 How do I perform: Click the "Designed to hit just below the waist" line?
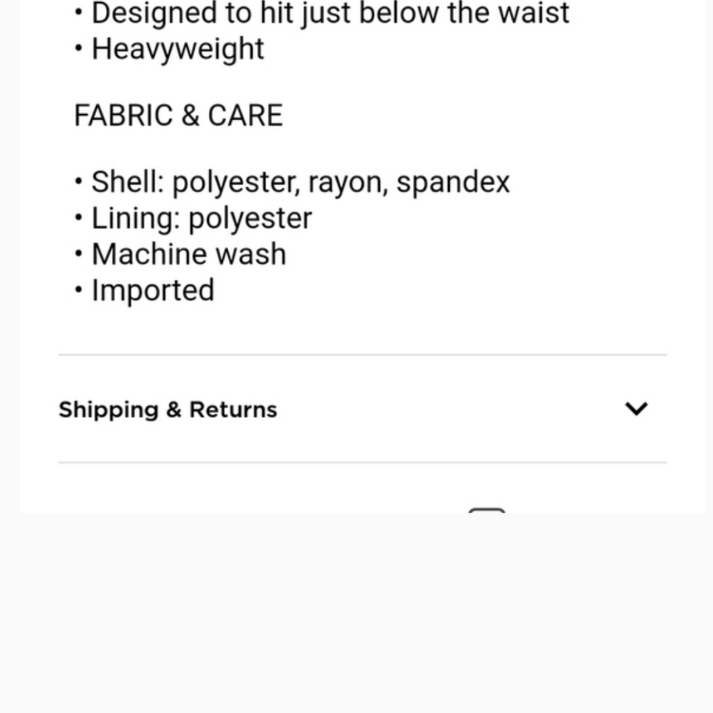click(330, 13)
